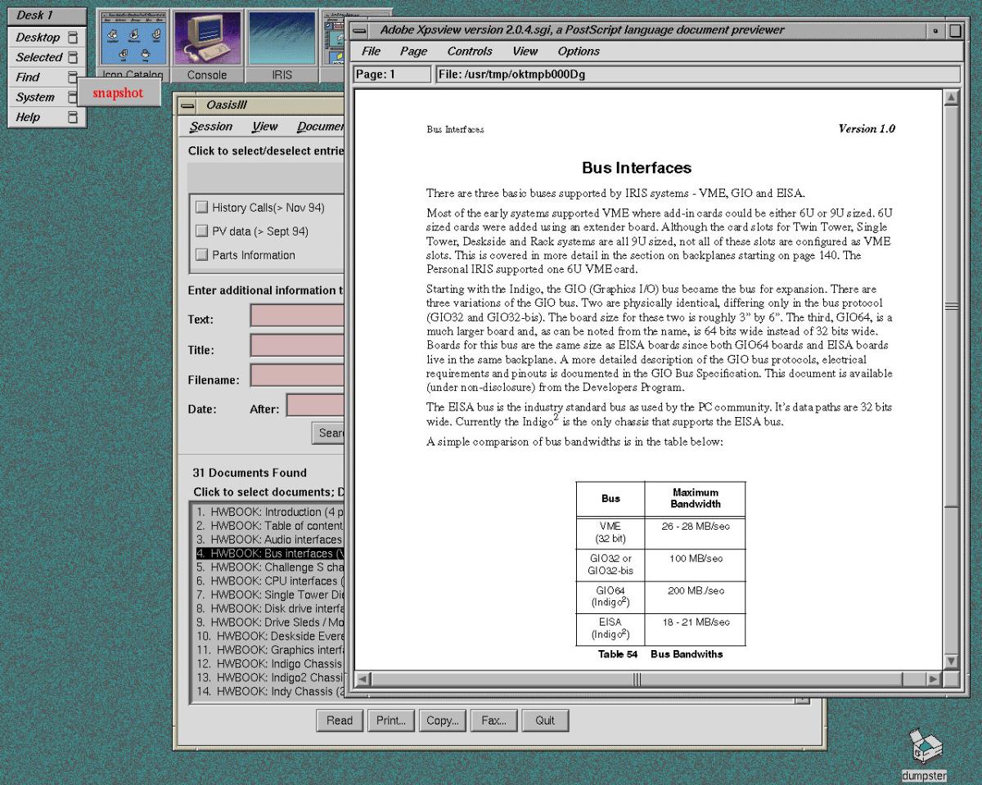Click the Quit button
The width and height of the screenshot is (982, 785).
click(x=545, y=720)
